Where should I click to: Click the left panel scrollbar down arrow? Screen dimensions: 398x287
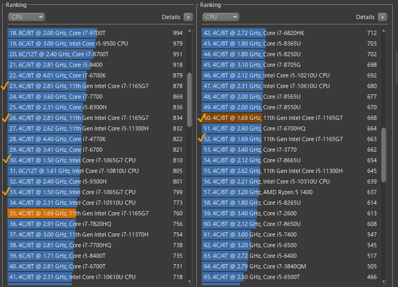(x=189, y=281)
